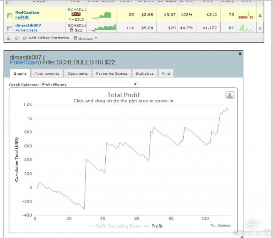Click the trash delete icon below table
Image resolution: width=273 pixels, height=238 pixels.
tap(9, 38)
